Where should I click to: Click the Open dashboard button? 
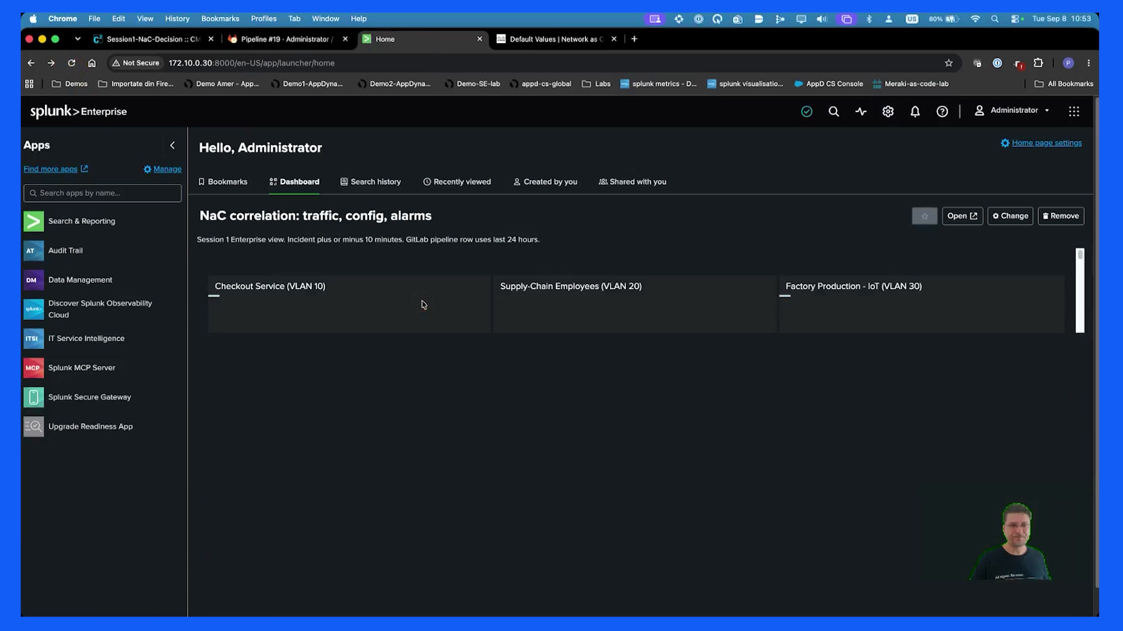coord(962,216)
